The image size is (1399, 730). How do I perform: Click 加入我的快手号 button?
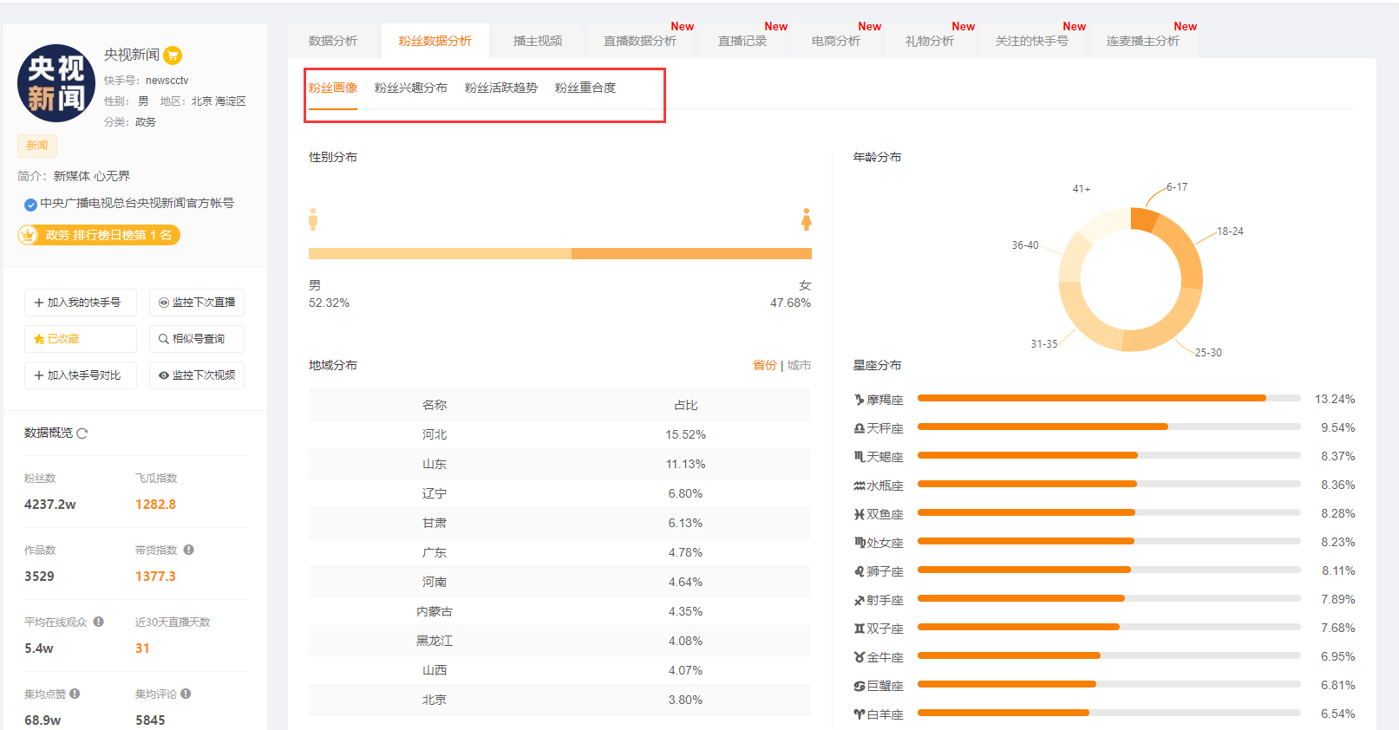pos(80,303)
